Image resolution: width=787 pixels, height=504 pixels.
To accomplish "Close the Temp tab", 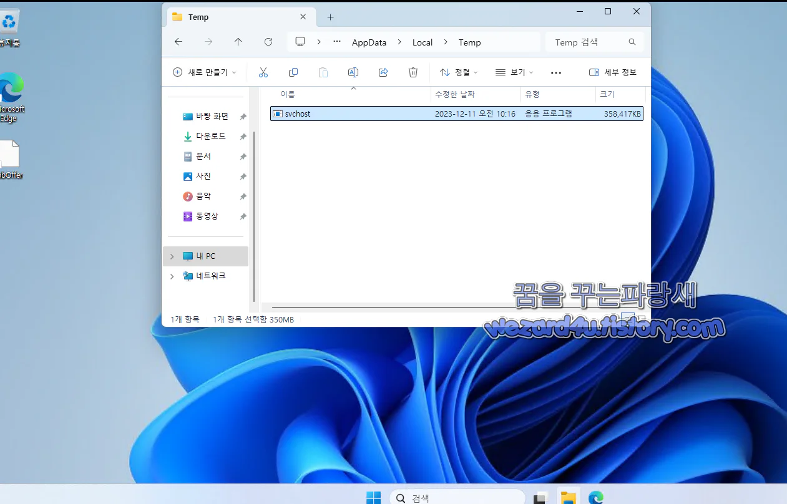I will (303, 17).
